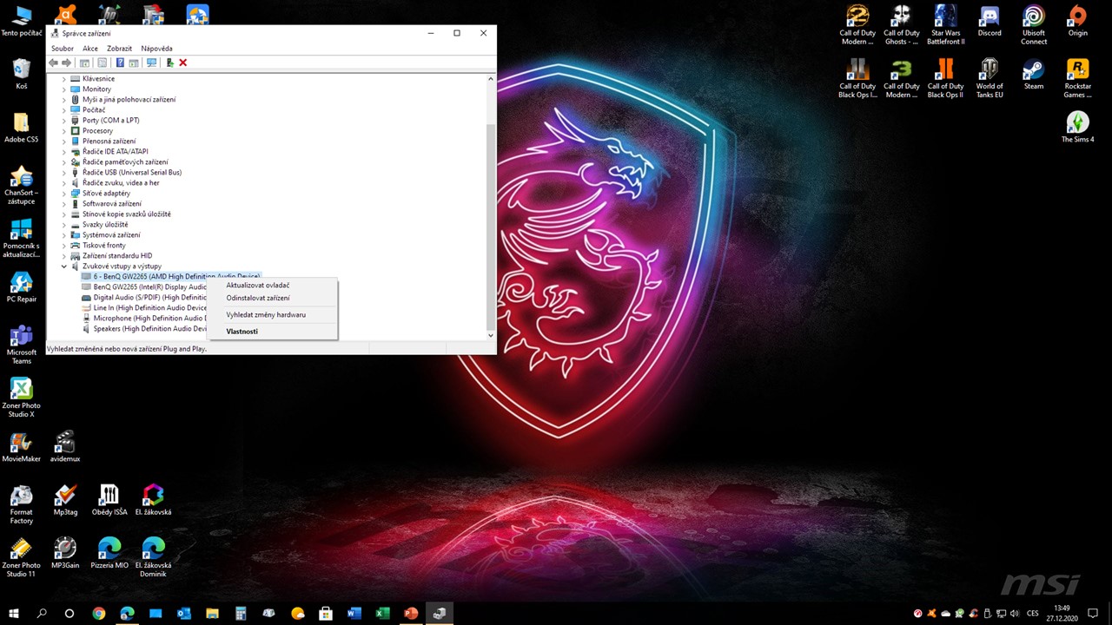
Task: Open the Zobrazit menu
Action: tap(119, 49)
